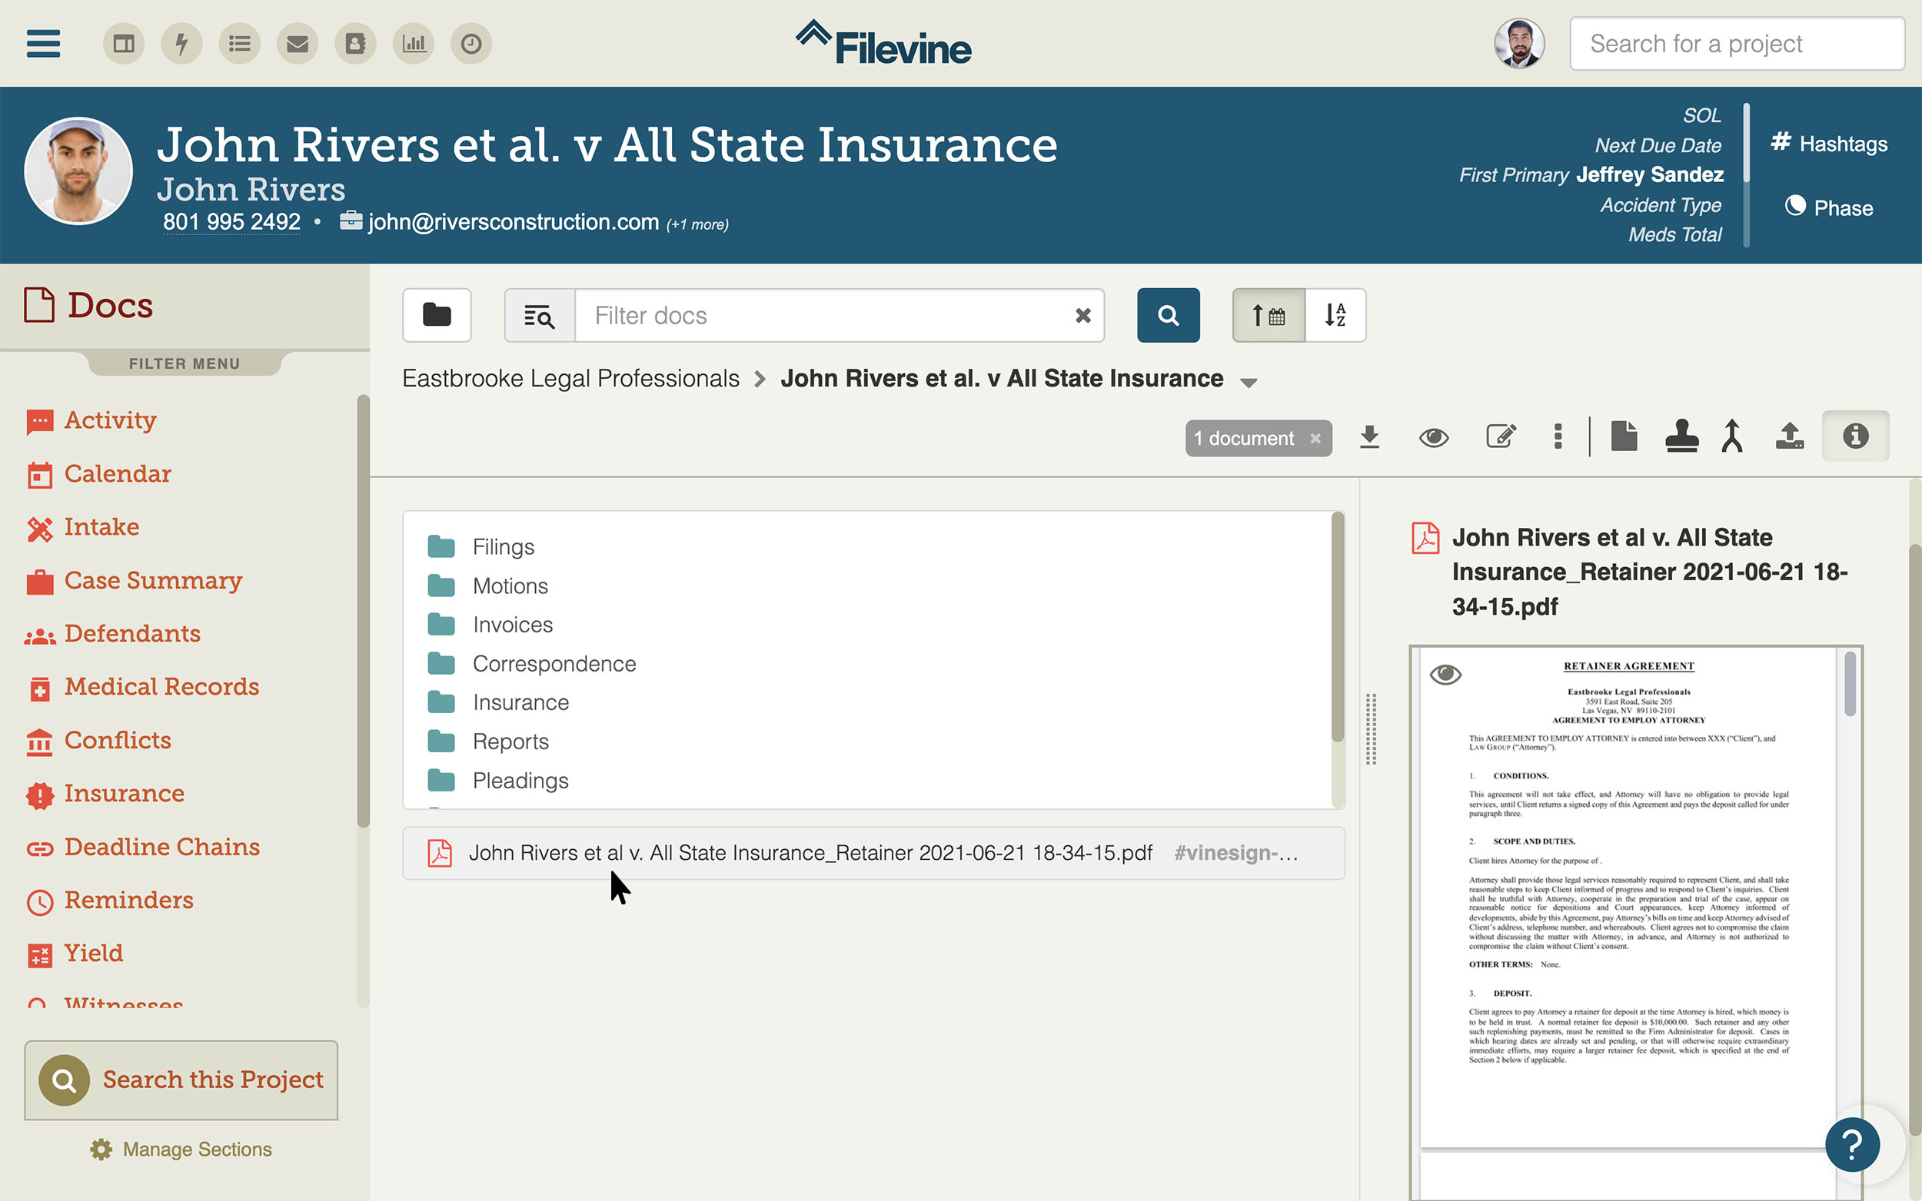Toggle sort by date ascending
The width and height of the screenshot is (1922, 1201).
[x=1268, y=315]
